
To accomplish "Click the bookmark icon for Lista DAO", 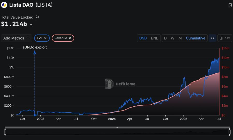I will [x=230, y=5].
